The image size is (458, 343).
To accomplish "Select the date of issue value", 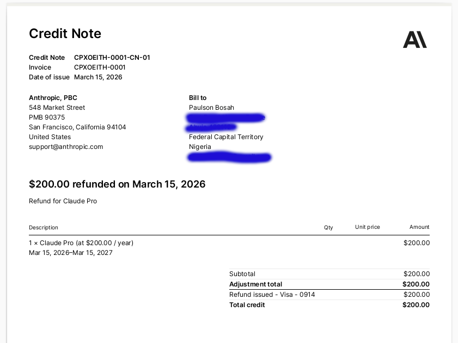I will (x=98, y=77).
